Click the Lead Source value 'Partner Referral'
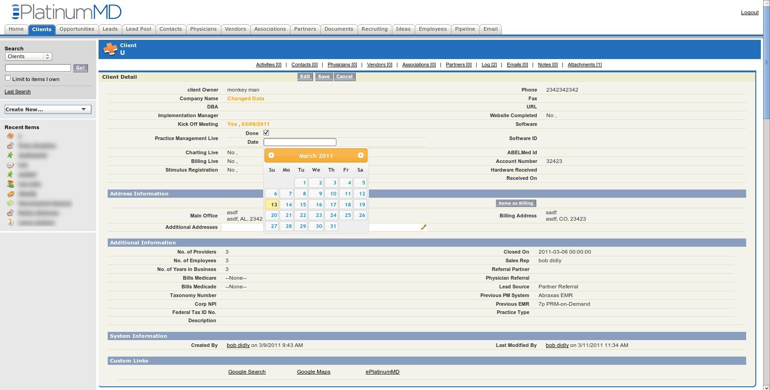This screenshot has height=390, width=770. pyautogui.click(x=558, y=287)
